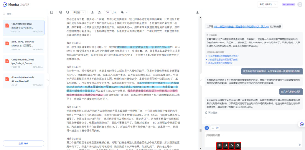Screen dimensions: 305x150
Task: Click the PDF scrollbar up arrow
Action: 200,17
